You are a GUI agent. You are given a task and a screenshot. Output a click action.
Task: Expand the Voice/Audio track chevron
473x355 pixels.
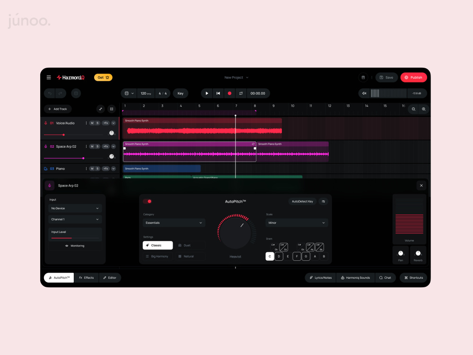(x=114, y=123)
